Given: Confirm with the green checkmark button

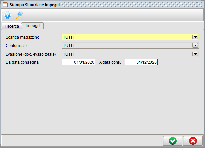Looking at the screenshot, I should point(173,141).
